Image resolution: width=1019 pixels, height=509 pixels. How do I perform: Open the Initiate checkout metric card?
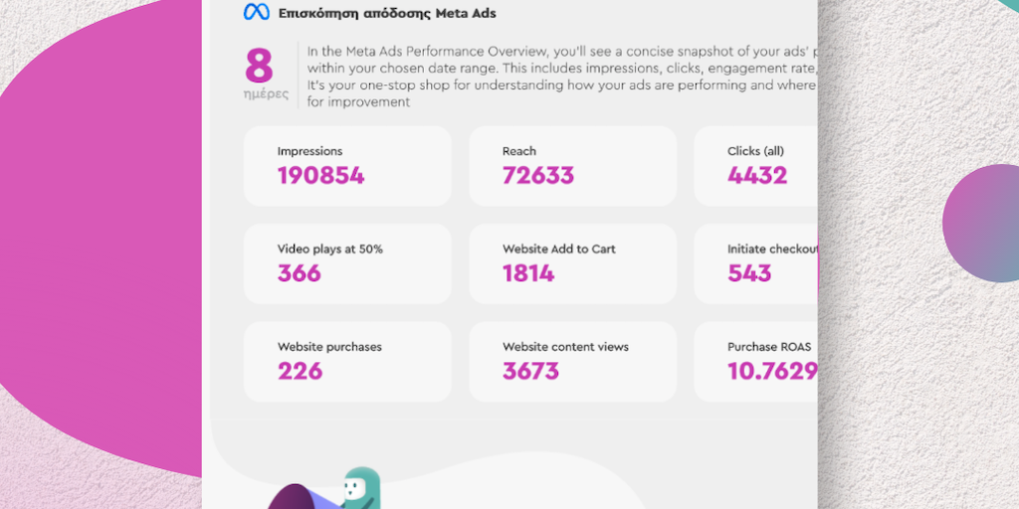[x=756, y=263]
